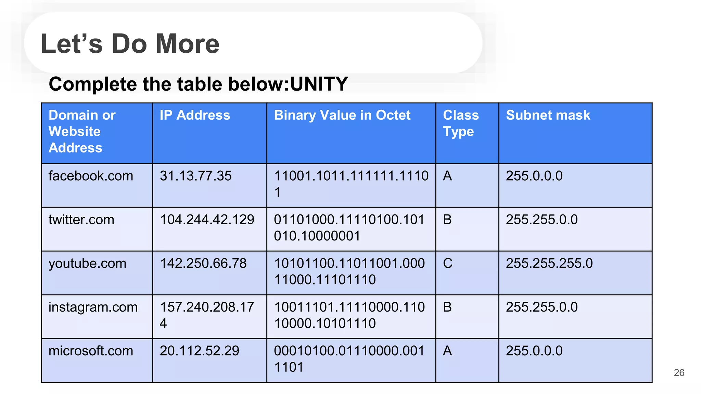Image resolution: width=701 pixels, height=394 pixels.
Task: Click the 'Complete the table below:UNITY' heading
Action: tap(198, 84)
